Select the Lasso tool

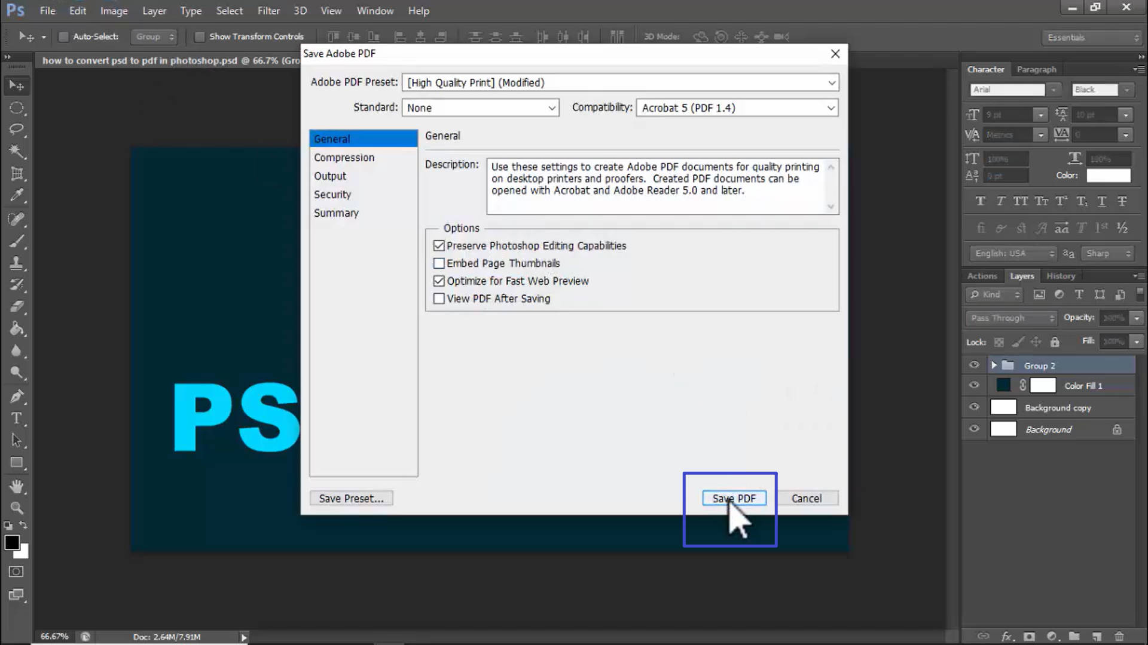17,130
